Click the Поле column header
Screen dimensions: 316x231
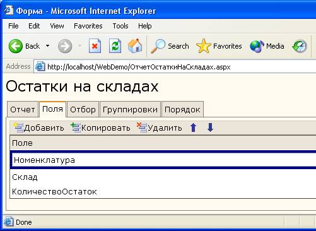pos(163,143)
